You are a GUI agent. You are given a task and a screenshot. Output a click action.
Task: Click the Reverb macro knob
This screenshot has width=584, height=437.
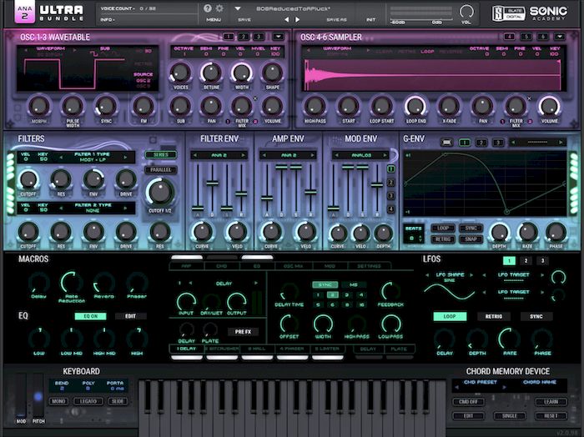(104, 282)
